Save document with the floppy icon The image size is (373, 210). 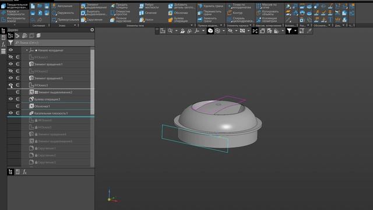click(47, 6)
